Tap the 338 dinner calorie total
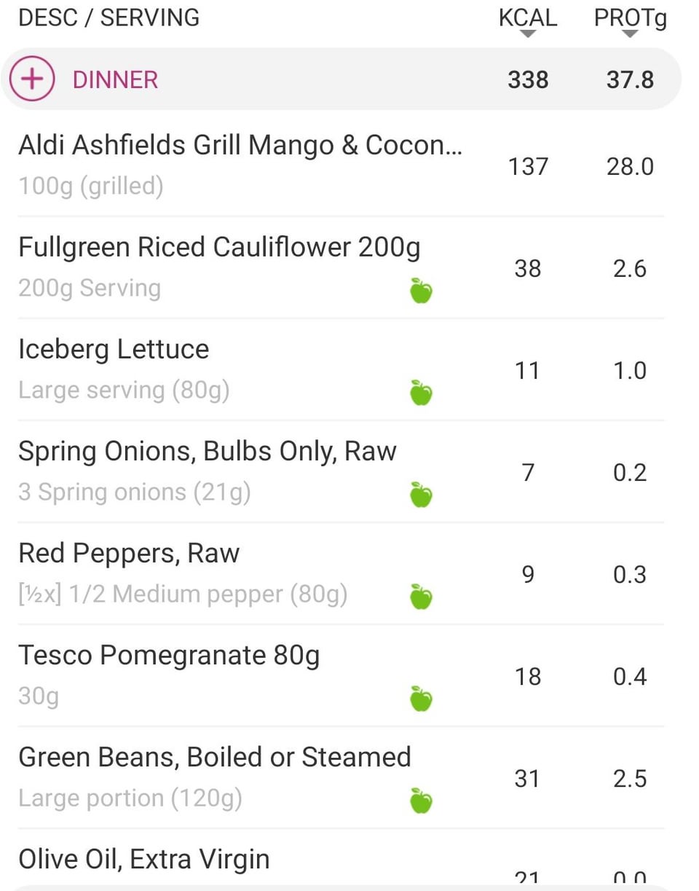Image resolution: width=699 pixels, height=891 pixels. pos(528,79)
